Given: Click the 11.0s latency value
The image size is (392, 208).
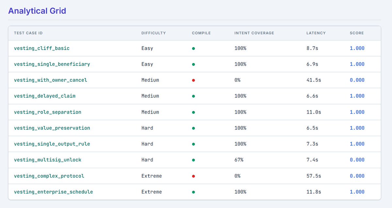Looking at the screenshot, I should (x=314, y=112).
